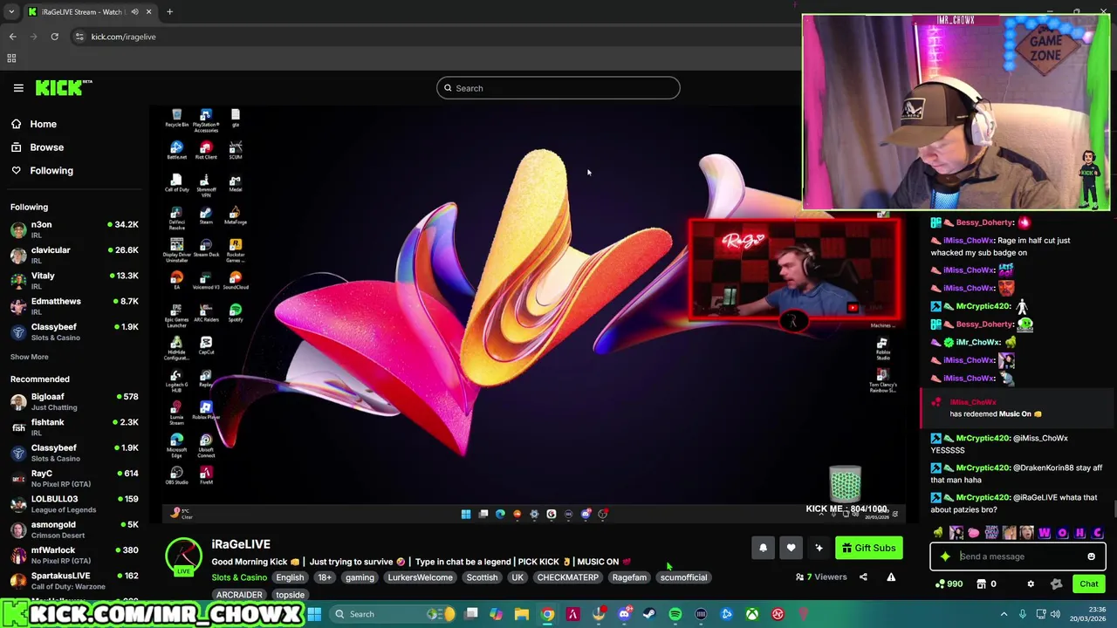Screen dimensions: 1117x628
Task: Select the scumofficial tag
Action: tap(683, 577)
